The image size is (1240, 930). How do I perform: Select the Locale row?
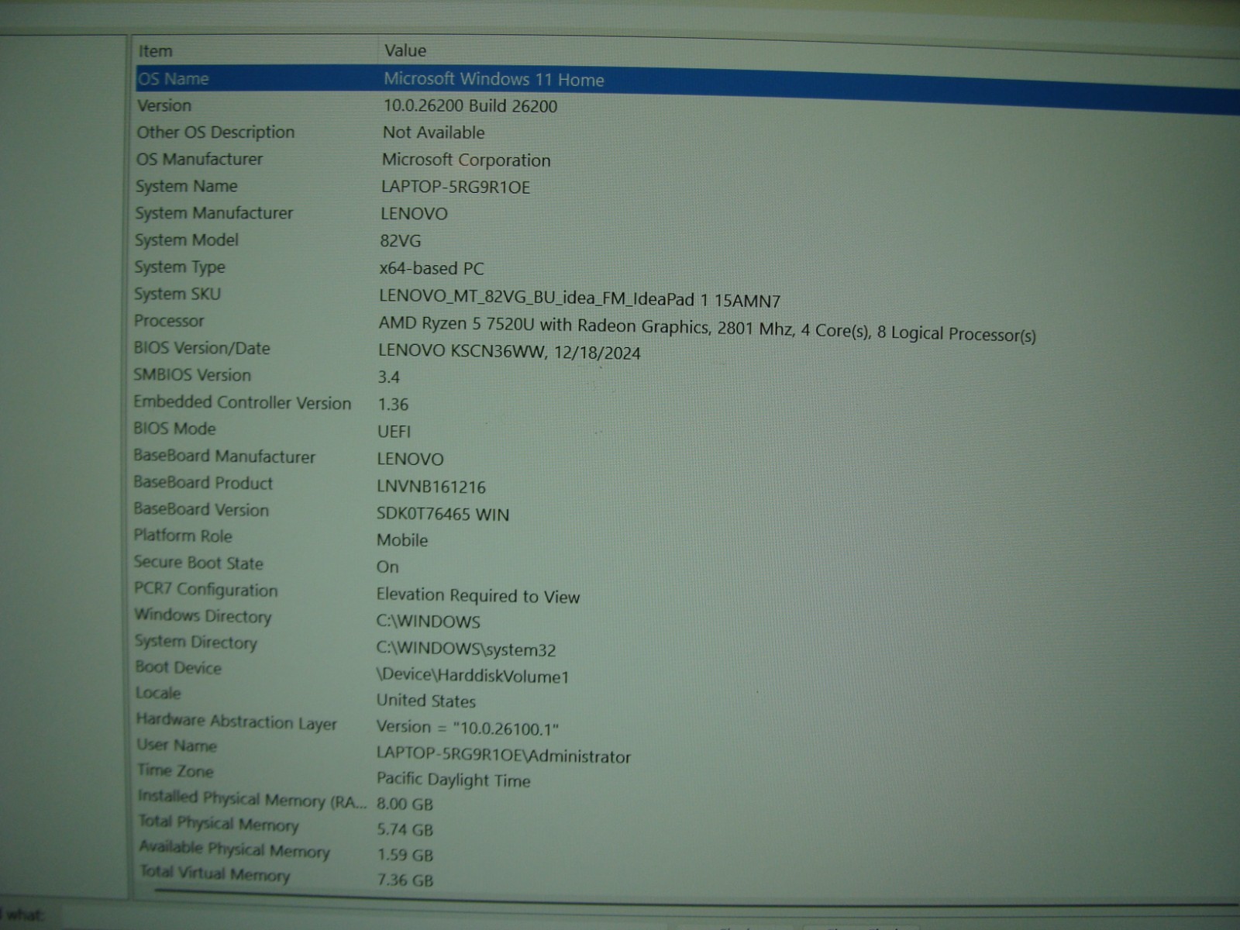[158, 693]
